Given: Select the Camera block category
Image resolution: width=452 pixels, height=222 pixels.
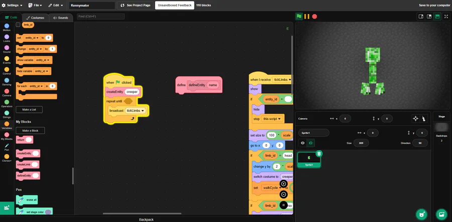Looking at the screenshot, I should pyautogui.click(x=7, y=92).
